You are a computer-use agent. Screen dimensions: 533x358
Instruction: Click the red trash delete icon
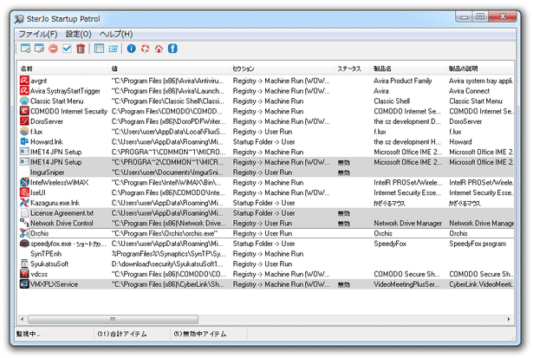tap(81, 49)
